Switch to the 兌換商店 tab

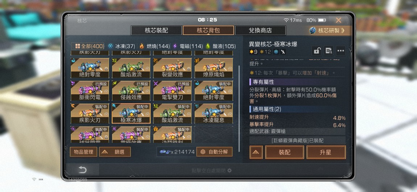(x=260, y=30)
